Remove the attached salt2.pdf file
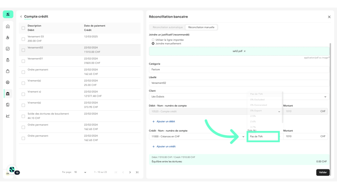The width and height of the screenshot is (337, 189). (x=244, y=51)
